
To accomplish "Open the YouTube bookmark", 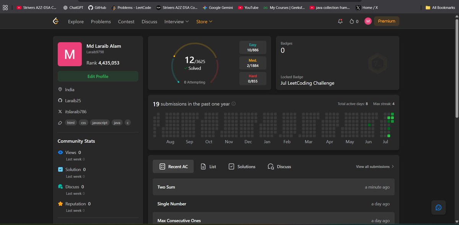I will [248, 7].
